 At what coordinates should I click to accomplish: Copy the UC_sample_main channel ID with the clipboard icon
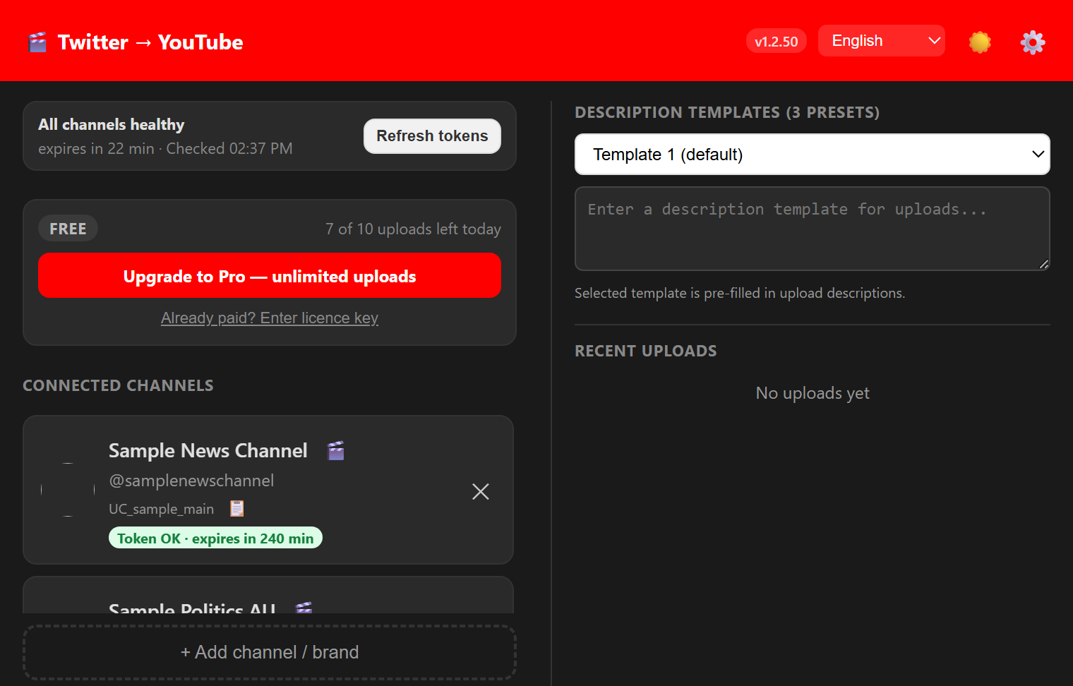click(237, 509)
